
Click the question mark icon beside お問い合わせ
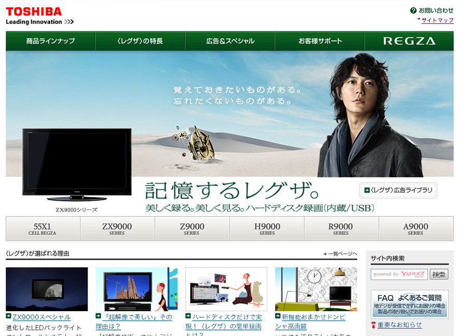pos(413,10)
